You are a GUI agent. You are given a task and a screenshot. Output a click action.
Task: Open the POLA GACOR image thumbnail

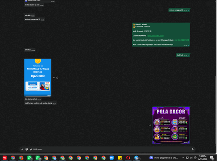pyautogui.click(x=171, y=125)
